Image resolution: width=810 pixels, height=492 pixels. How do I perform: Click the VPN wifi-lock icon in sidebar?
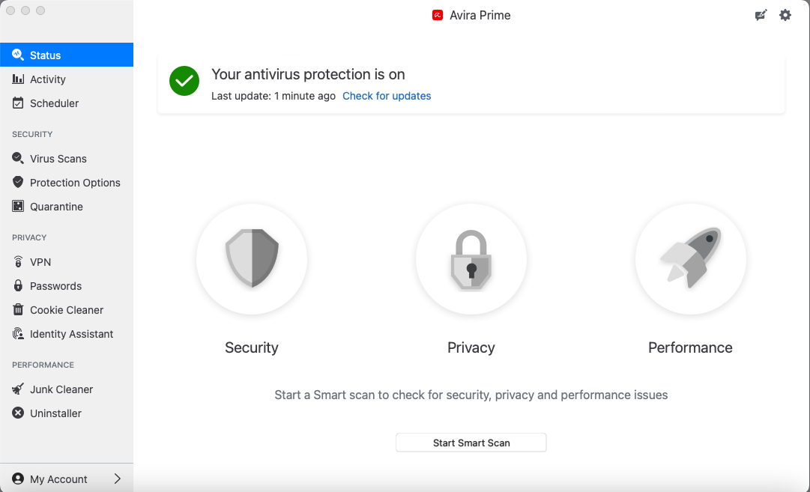pyautogui.click(x=18, y=262)
